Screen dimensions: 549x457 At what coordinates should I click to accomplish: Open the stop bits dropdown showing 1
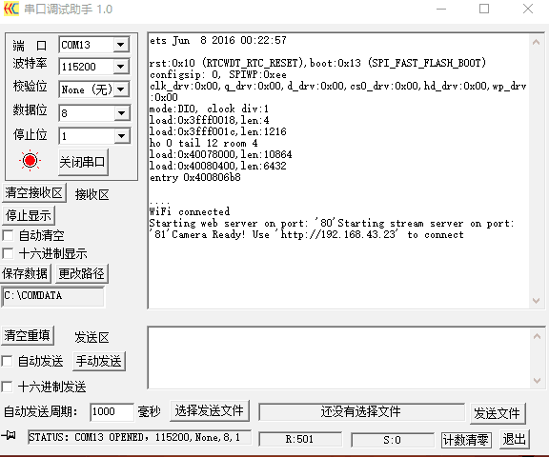pyautogui.click(x=121, y=135)
